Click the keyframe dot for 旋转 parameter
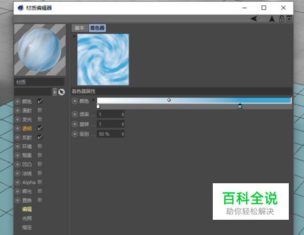This screenshot has height=235, width=304. pos(75,124)
